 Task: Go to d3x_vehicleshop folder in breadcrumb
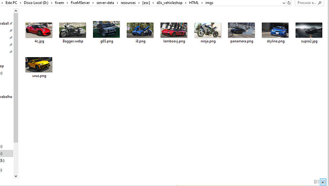pos(169,3)
